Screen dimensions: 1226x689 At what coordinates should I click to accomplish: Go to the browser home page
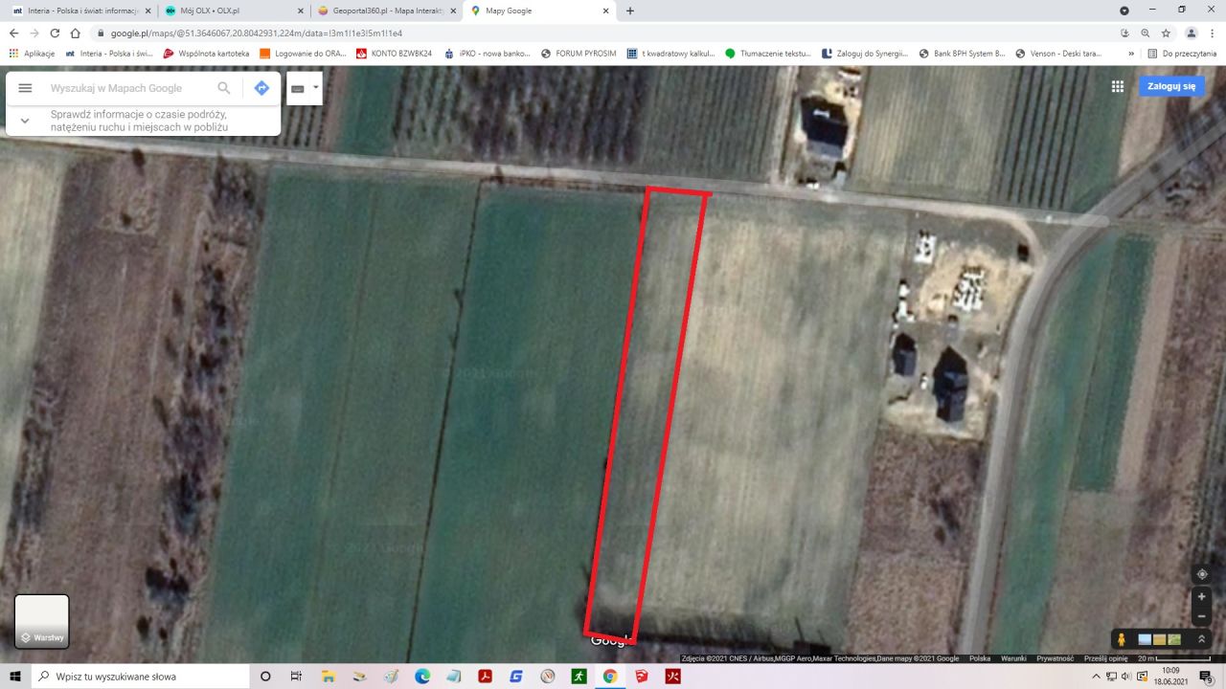pos(76,33)
